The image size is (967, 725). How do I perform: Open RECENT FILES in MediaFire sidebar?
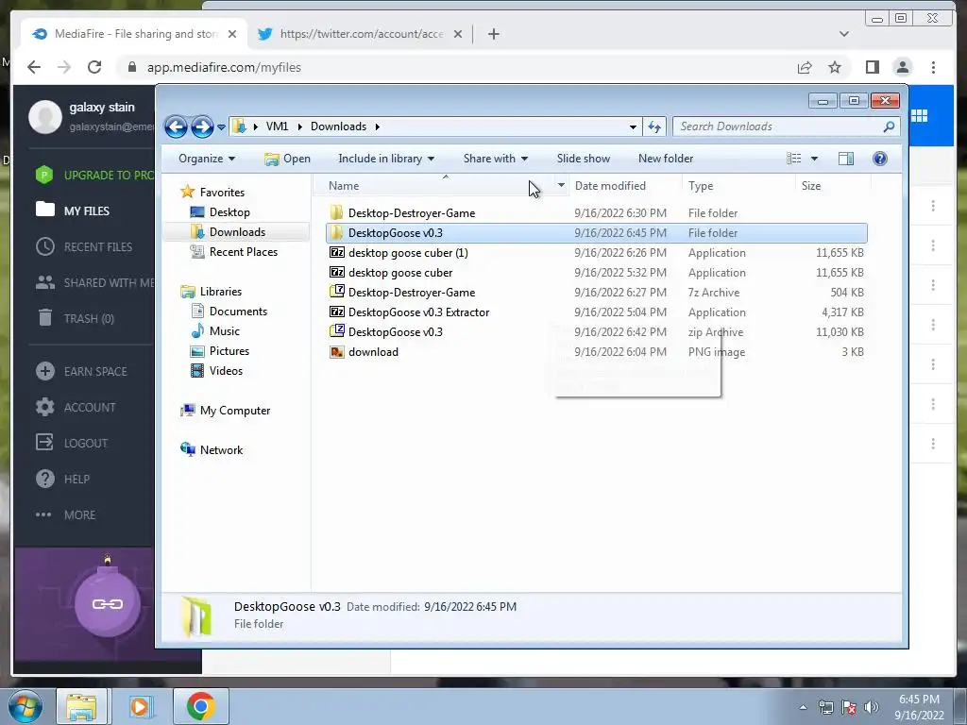(97, 246)
